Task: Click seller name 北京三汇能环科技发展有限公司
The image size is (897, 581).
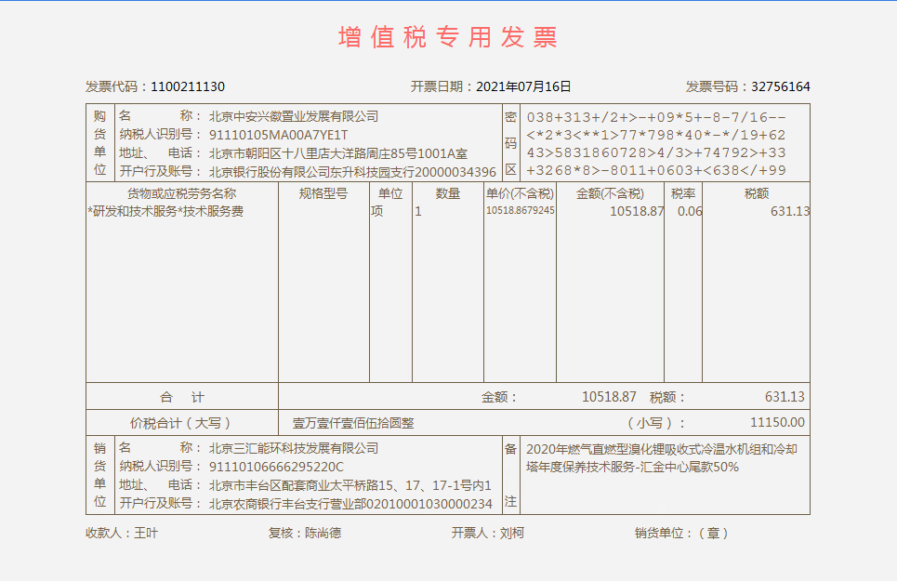Action: pyautogui.click(x=294, y=448)
